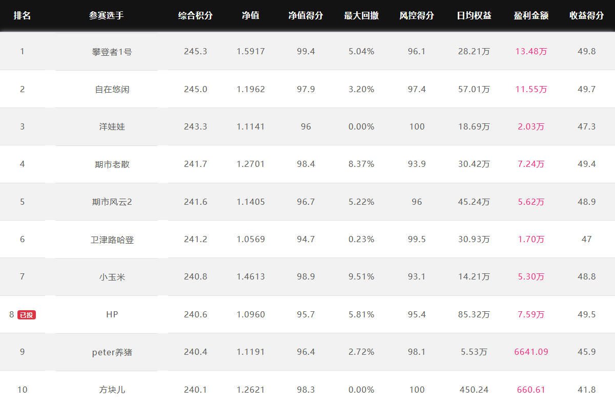Click the 最大回撤 column header
Image resolution: width=615 pixels, height=408 pixels.
(361, 15)
